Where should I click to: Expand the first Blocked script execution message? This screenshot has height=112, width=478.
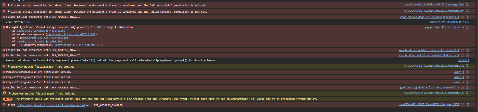tap(9, 5)
